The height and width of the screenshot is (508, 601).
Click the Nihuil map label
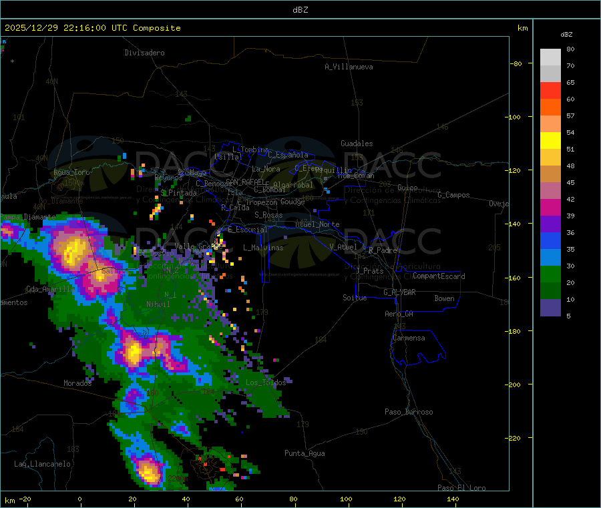(158, 304)
